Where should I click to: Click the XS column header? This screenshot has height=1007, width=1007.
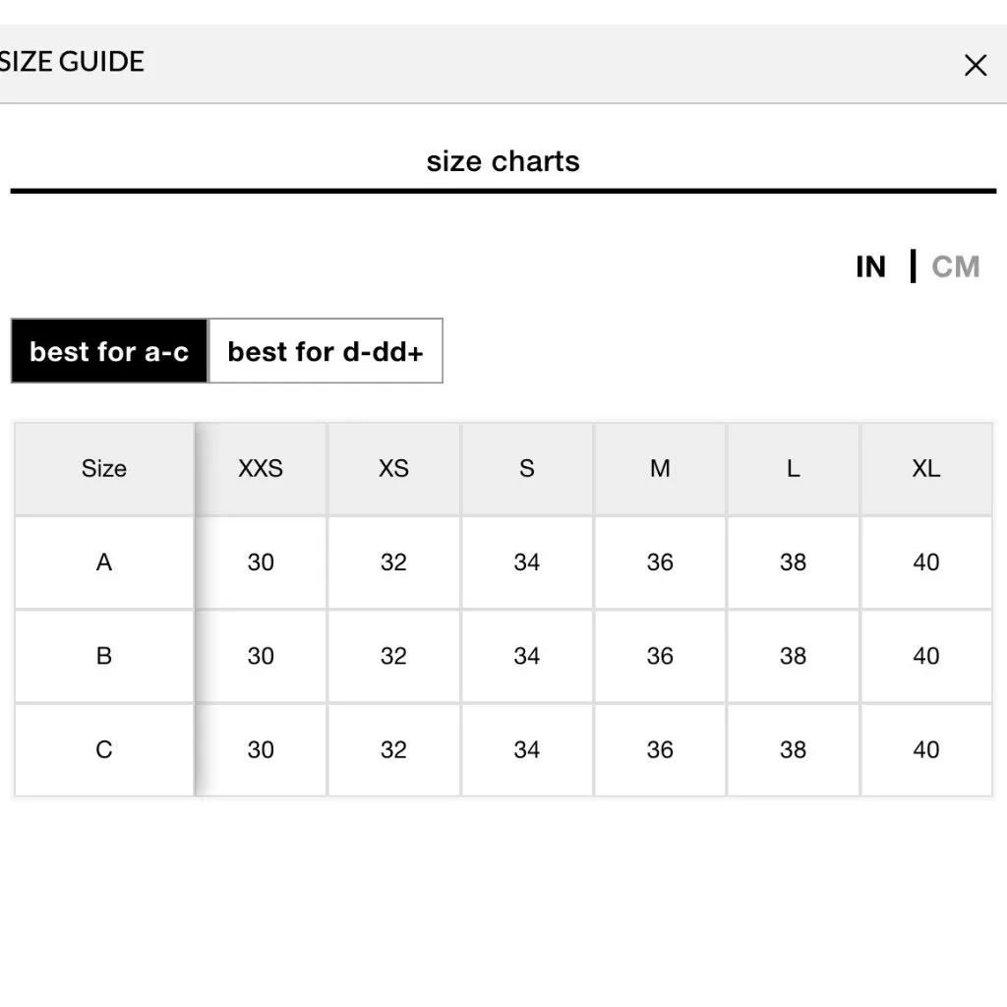click(x=393, y=468)
